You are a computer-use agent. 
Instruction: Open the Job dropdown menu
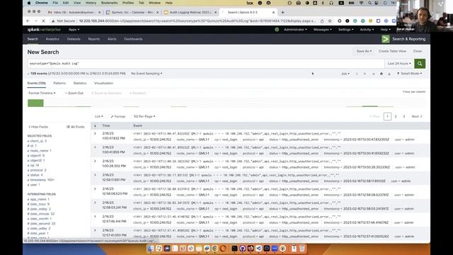coord(345,74)
